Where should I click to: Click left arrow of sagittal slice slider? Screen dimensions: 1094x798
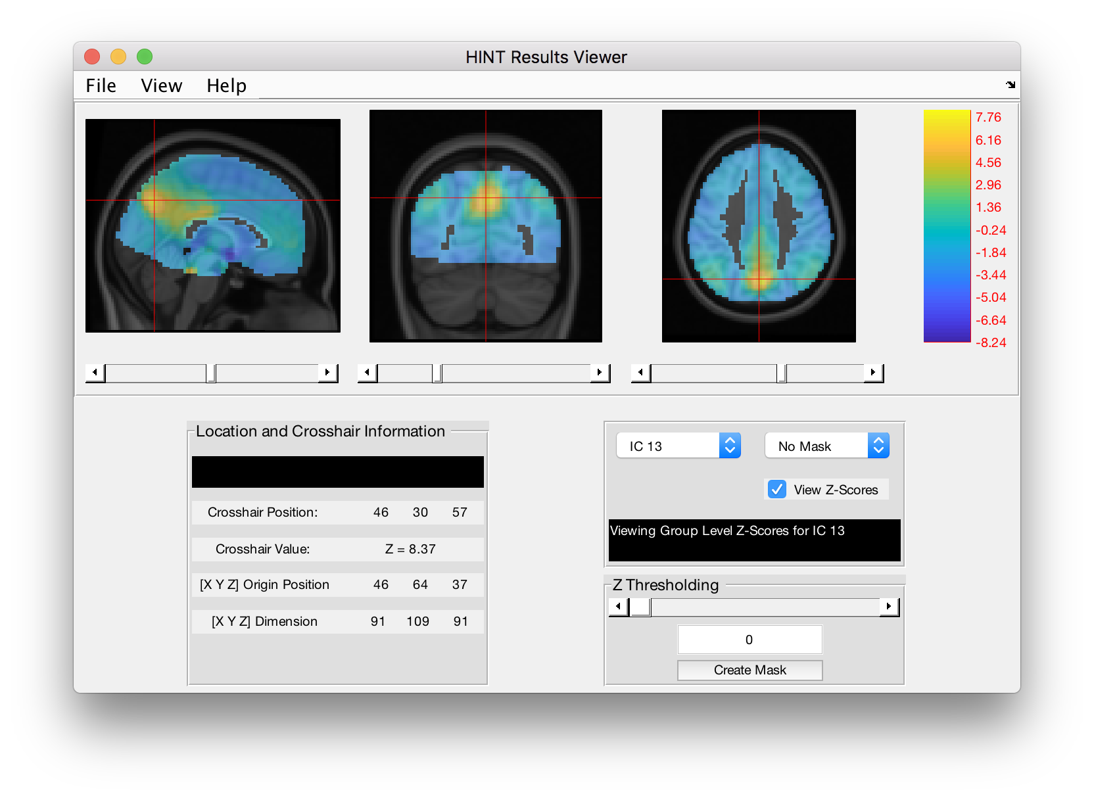pyautogui.click(x=95, y=373)
